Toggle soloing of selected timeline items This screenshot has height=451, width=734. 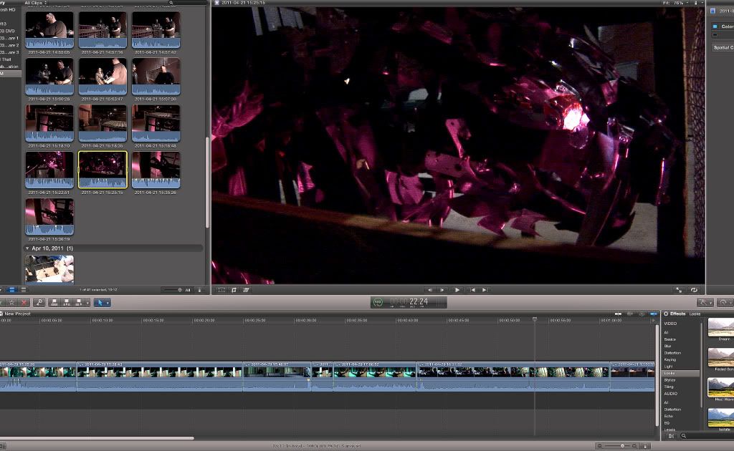(642, 314)
